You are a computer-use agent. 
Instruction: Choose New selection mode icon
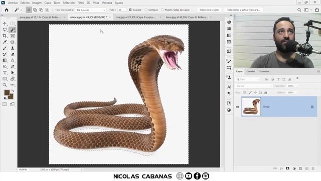(x=29, y=10)
